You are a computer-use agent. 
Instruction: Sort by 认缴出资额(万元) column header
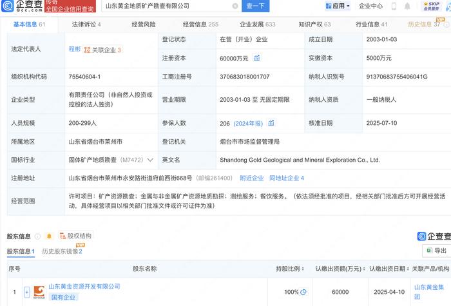click(x=340, y=269)
